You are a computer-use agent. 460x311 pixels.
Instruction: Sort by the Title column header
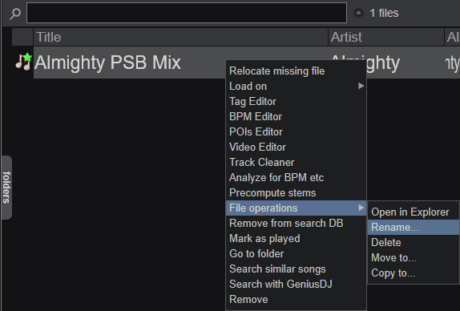click(180, 37)
